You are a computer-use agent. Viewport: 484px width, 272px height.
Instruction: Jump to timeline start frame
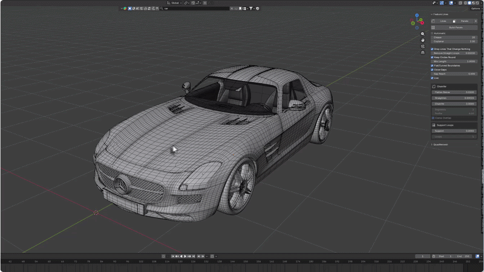[x=173, y=256]
